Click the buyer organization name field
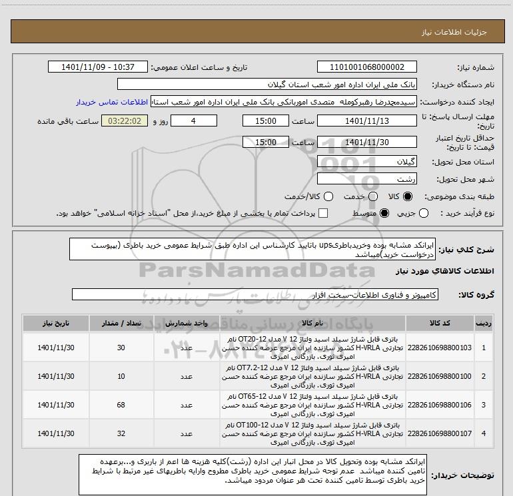 (267, 85)
